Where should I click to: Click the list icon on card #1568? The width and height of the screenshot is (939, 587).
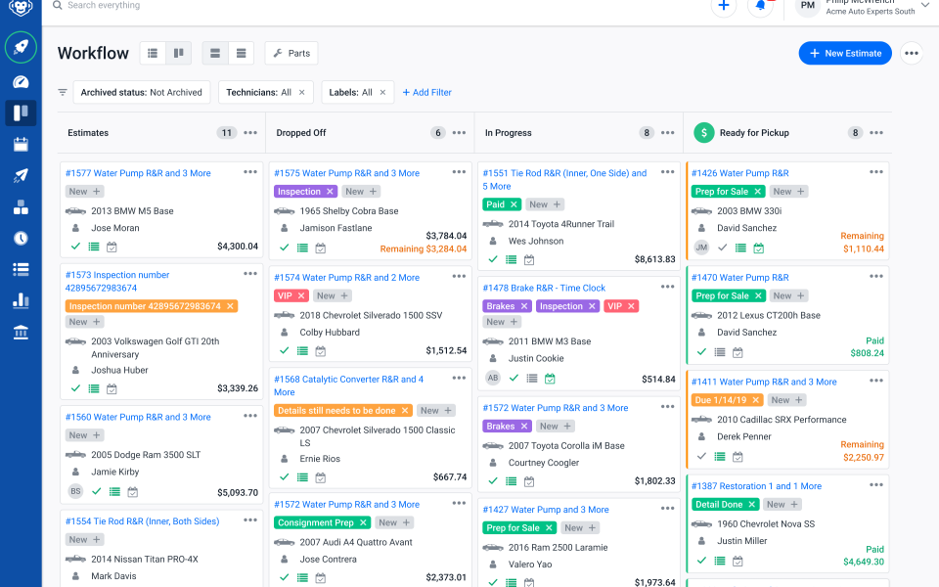302,477
